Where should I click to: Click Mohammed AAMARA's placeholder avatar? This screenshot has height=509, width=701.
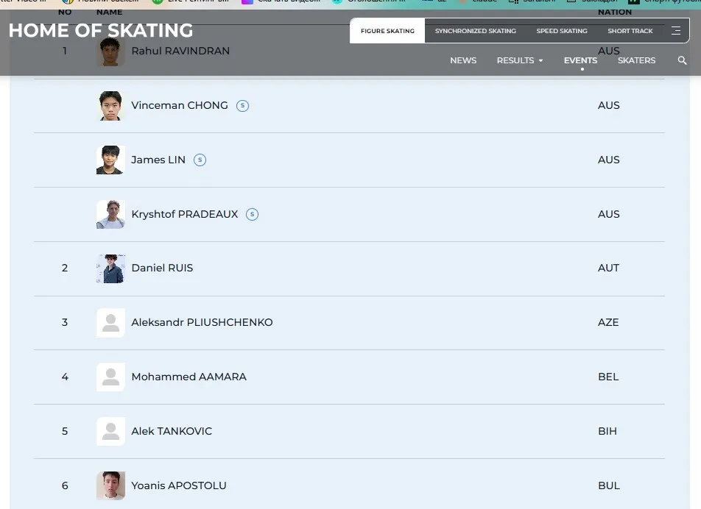110,377
